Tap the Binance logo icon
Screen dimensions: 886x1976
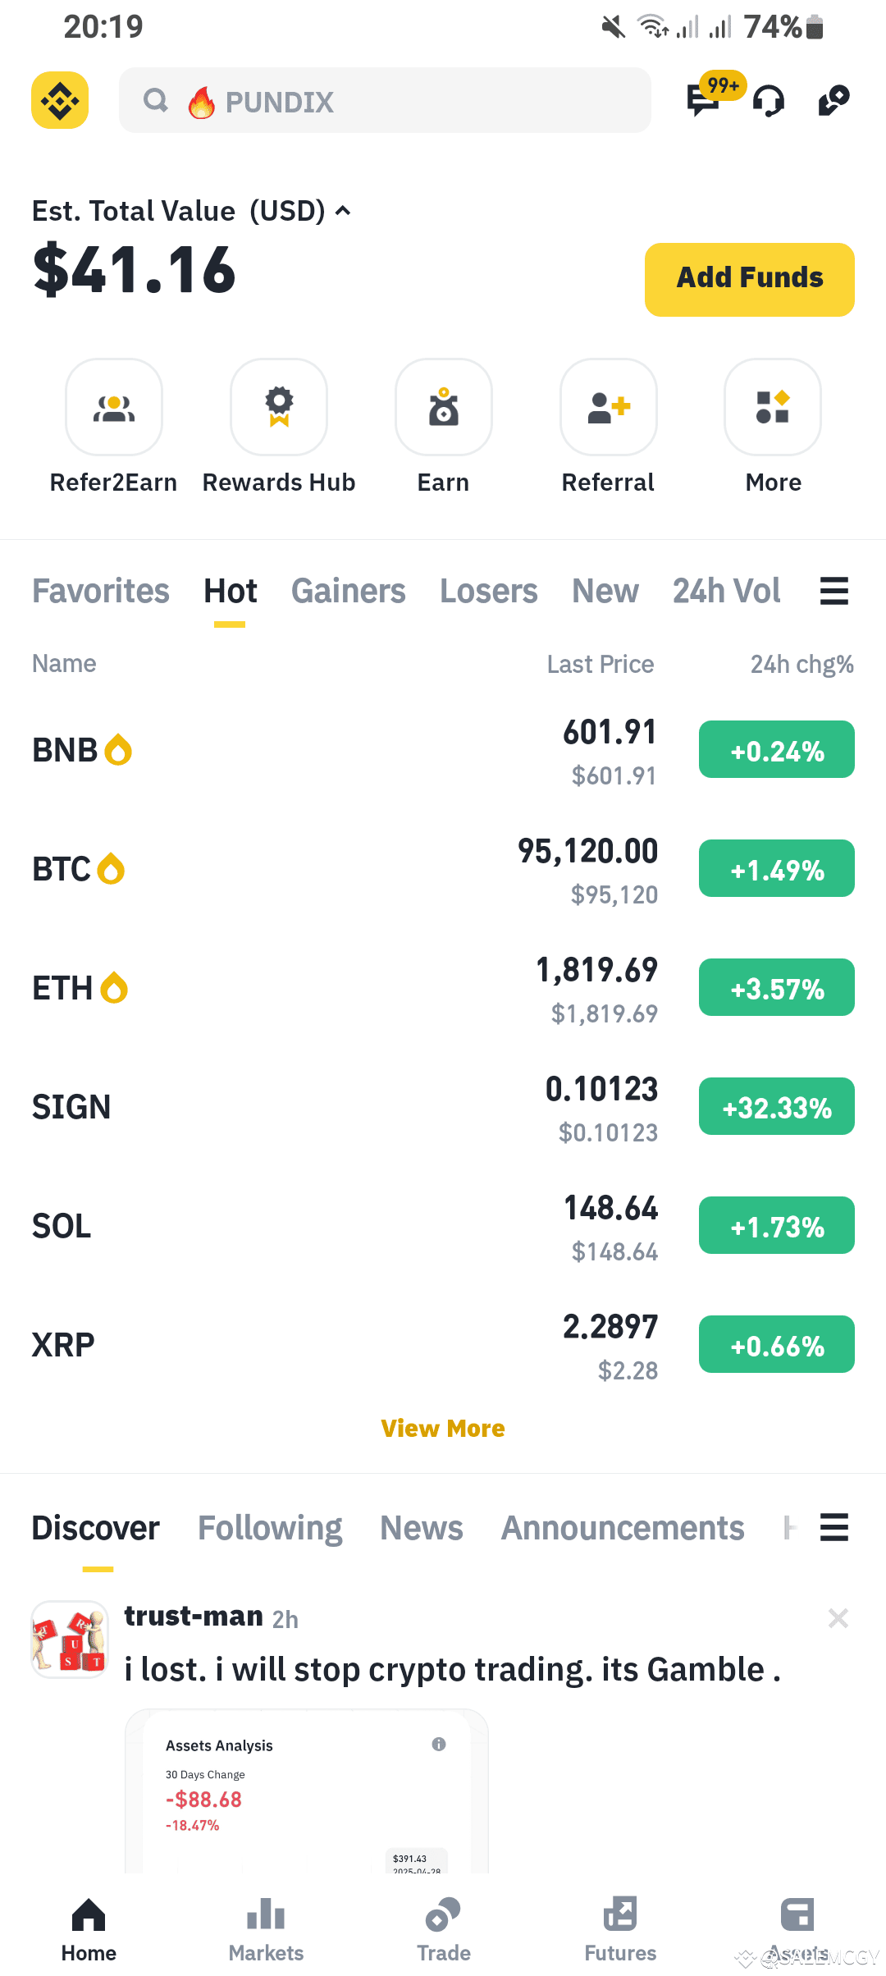click(x=60, y=101)
